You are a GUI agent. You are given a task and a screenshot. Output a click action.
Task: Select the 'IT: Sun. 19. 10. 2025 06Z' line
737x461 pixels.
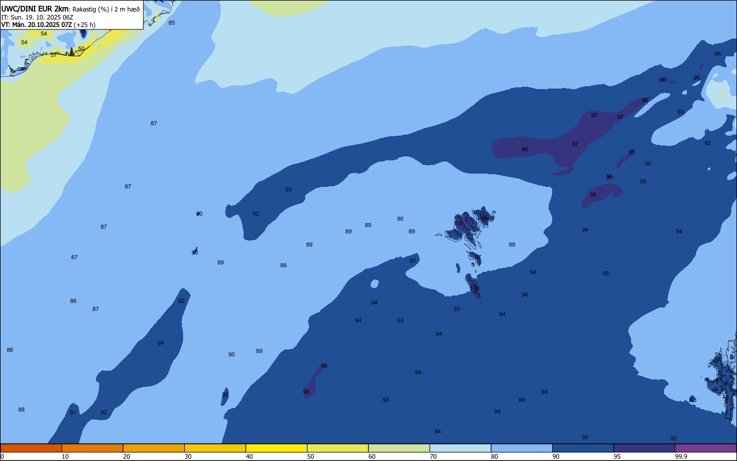pos(37,17)
